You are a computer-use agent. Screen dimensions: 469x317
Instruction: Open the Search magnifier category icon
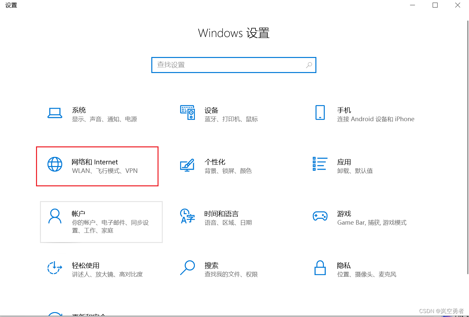coord(188,268)
